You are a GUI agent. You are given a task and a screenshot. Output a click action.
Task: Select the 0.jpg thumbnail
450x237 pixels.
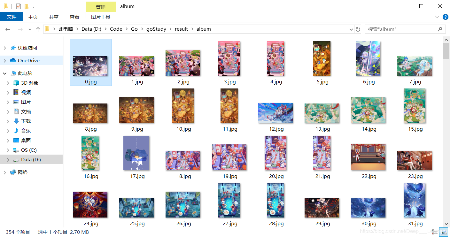coord(91,66)
